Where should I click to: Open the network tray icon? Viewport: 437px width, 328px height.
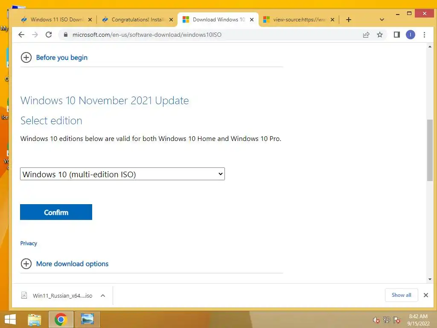(x=387, y=320)
